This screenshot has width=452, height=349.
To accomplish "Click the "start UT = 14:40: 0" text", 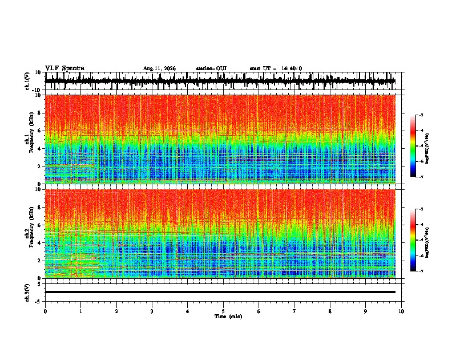I will 276,68.
